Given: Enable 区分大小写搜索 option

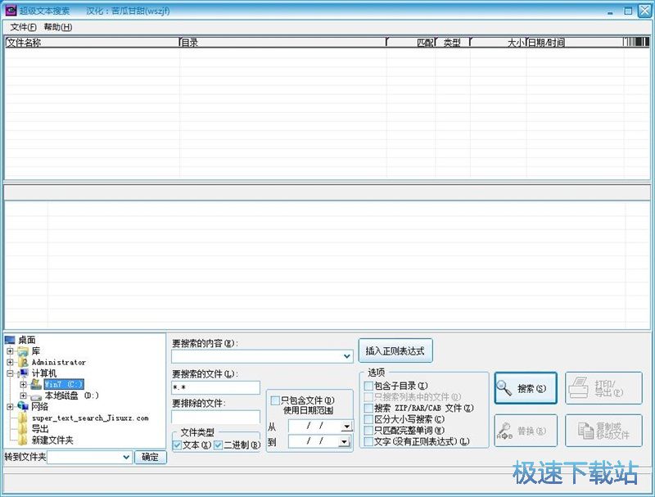Looking at the screenshot, I should click(368, 419).
